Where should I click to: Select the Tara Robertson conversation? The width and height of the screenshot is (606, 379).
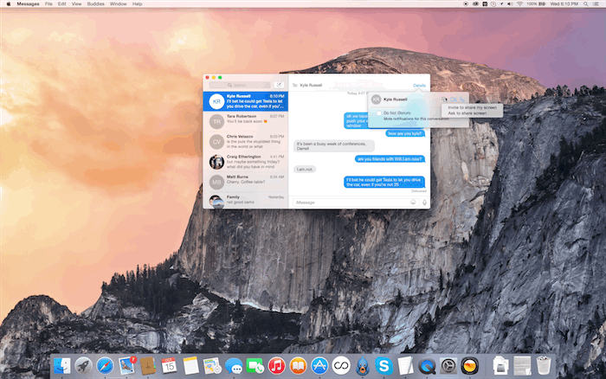click(245, 120)
